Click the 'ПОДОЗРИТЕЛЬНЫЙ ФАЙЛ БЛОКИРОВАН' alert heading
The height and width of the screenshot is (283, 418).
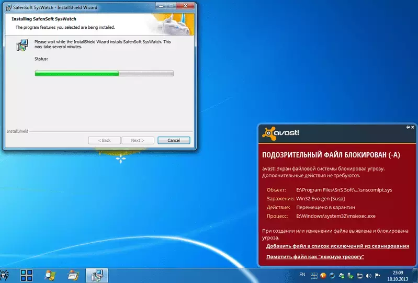pos(331,155)
